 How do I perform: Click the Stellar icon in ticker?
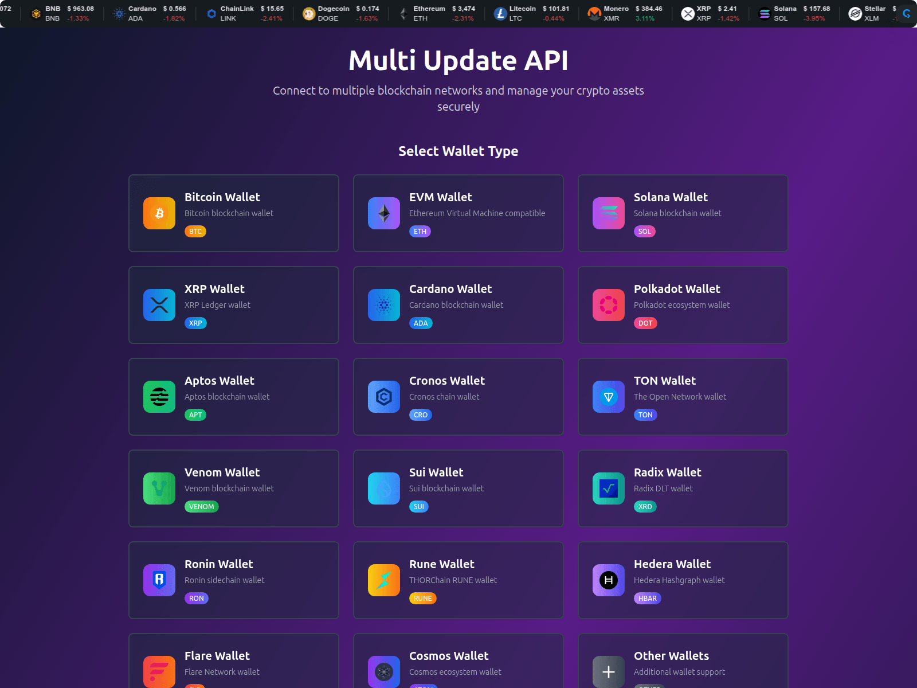click(x=855, y=14)
